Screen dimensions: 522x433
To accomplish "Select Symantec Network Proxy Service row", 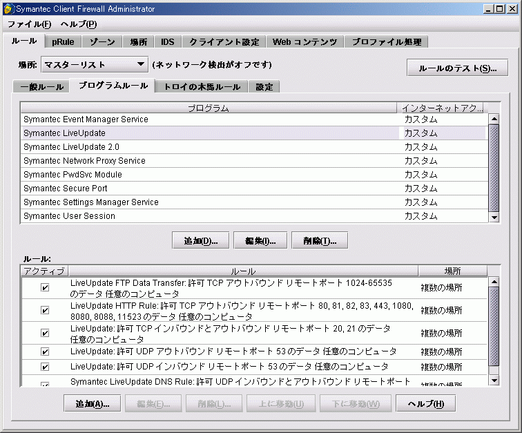I will [x=253, y=160].
